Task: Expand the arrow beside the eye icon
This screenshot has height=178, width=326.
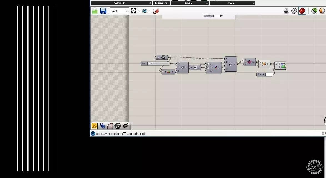Action: (x=150, y=11)
